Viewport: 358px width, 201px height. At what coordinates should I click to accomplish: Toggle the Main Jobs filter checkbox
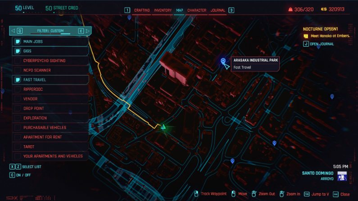(18, 41)
